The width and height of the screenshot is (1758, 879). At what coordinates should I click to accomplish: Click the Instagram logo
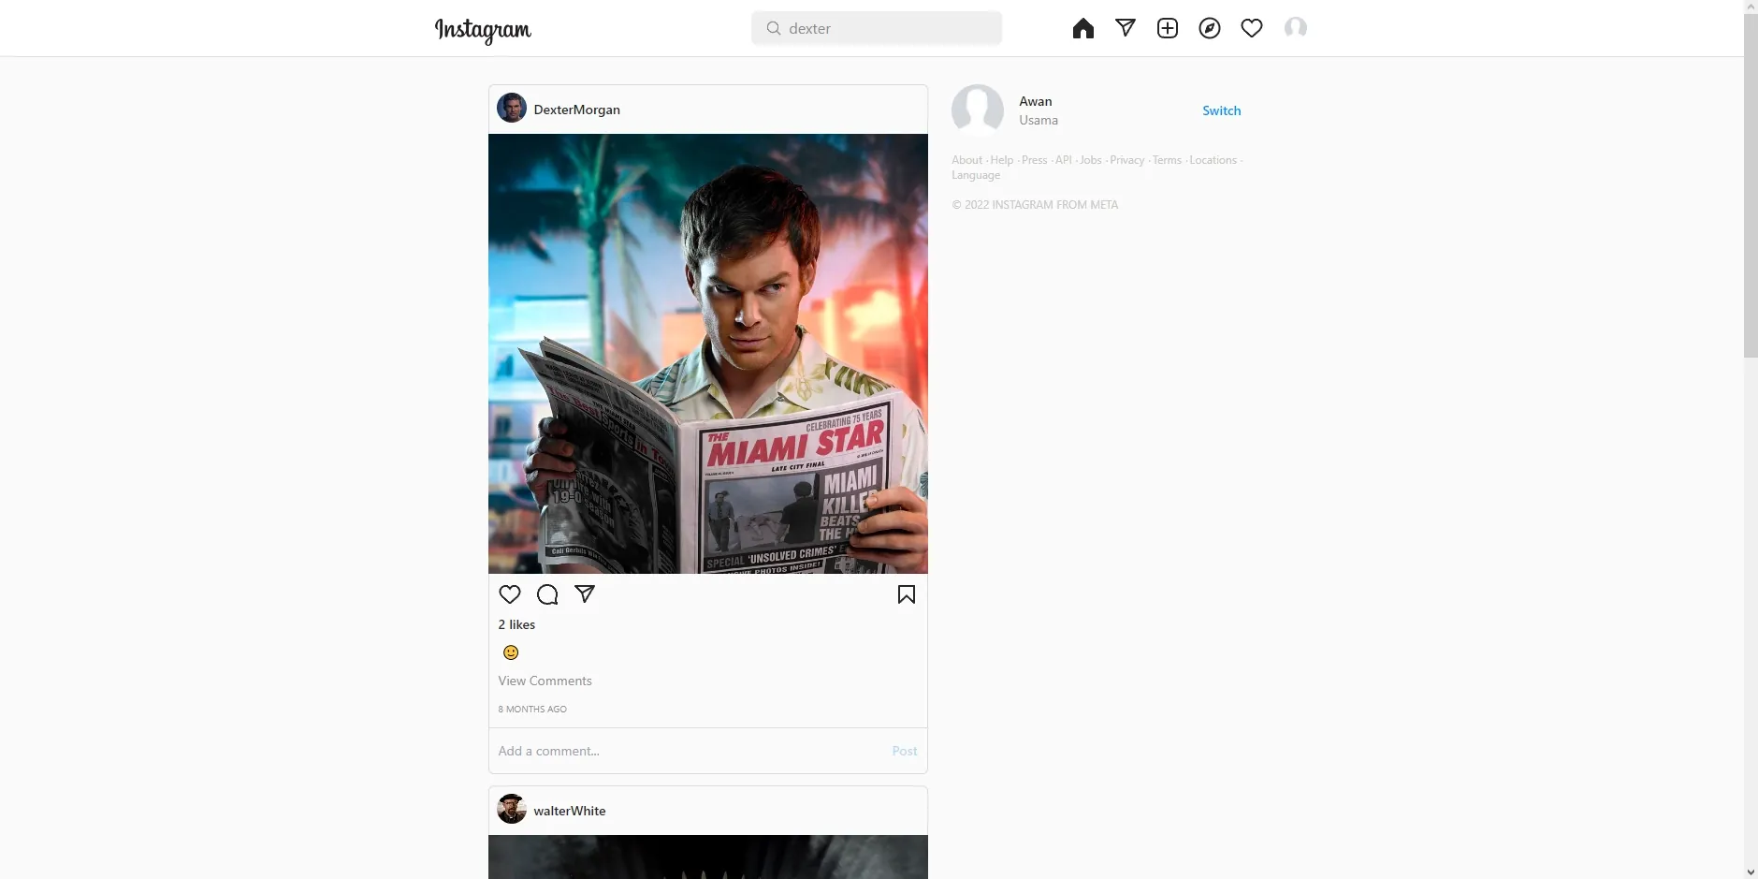(483, 30)
